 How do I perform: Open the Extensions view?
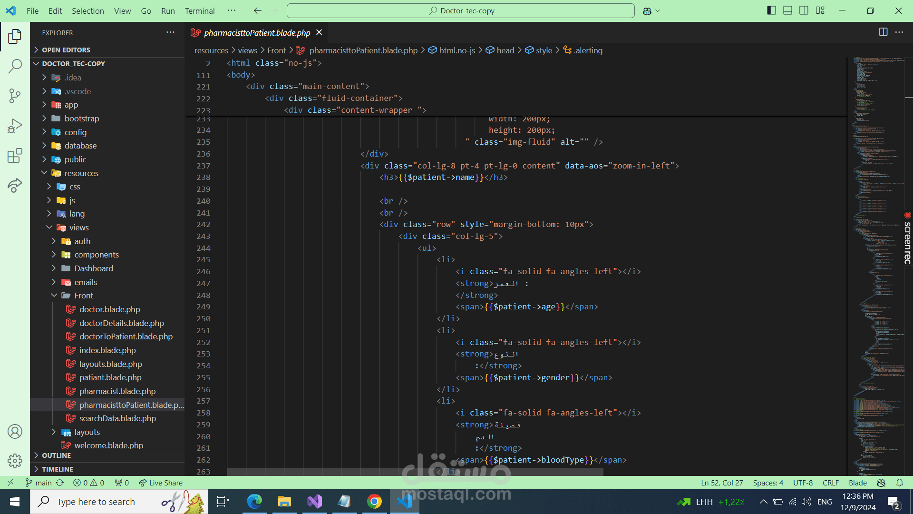[x=15, y=156]
